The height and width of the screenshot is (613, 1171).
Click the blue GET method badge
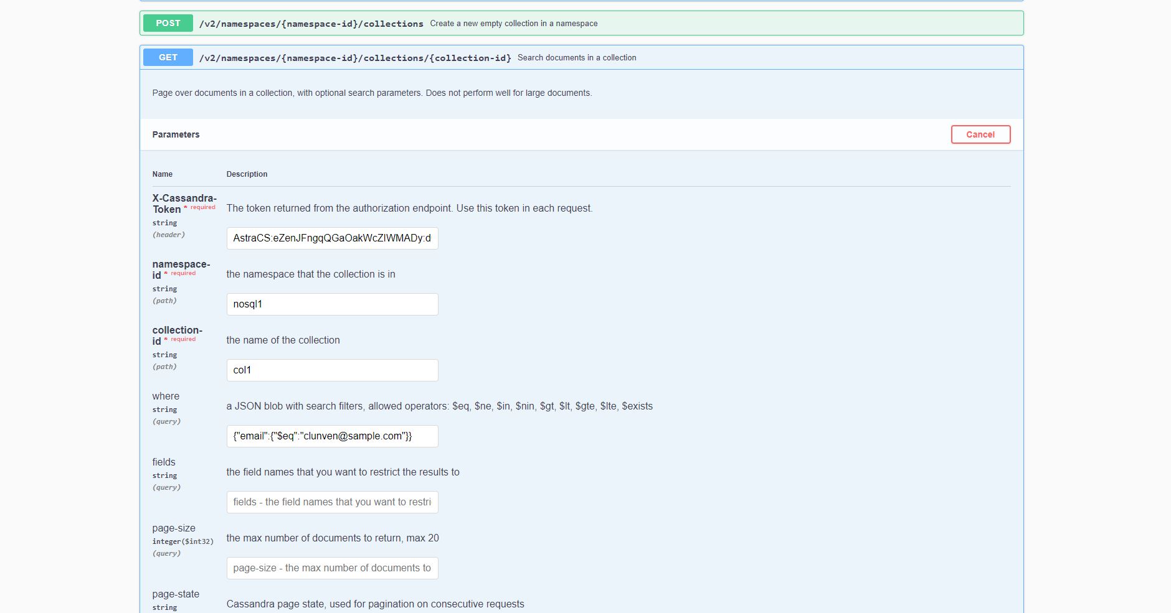[x=168, y=57]
